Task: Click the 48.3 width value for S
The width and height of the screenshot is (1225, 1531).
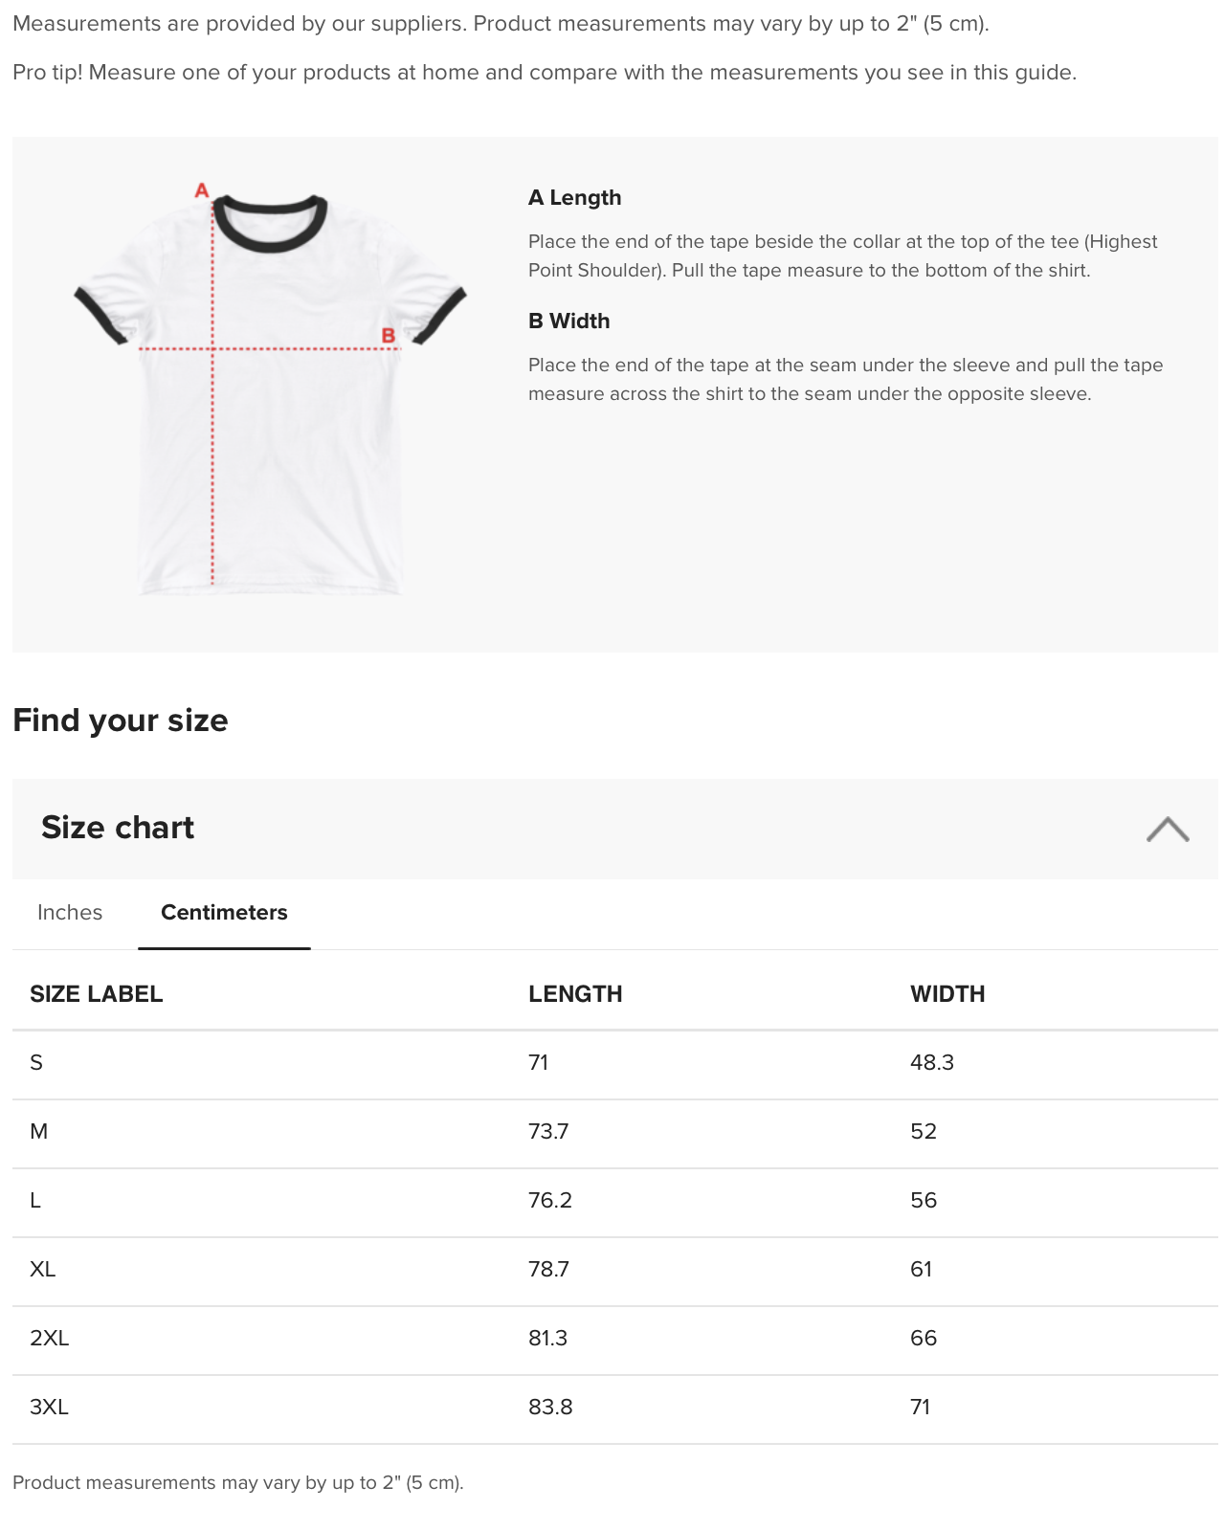Action: (x=932, y=1063)
